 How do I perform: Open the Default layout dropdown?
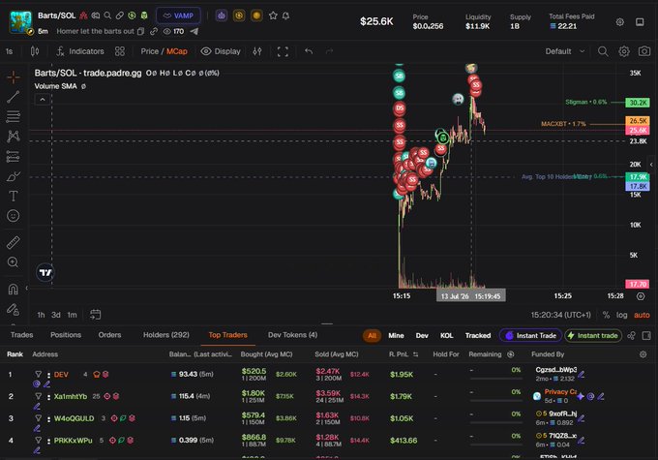tap(564, 51)
